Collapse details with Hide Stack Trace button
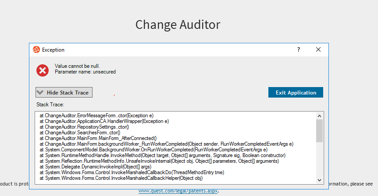This screenshot has width=378, height=196. [x=64, y=92]
